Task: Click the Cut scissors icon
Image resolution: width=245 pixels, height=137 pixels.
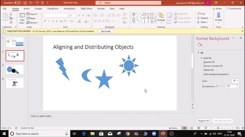Action: (11, 14)
